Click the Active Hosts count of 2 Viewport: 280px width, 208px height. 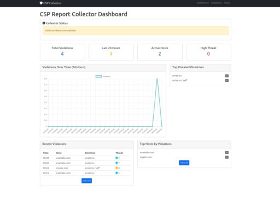coord(160,54)
